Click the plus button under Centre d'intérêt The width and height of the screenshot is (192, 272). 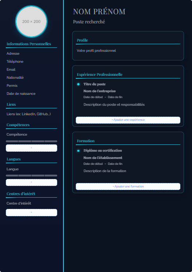click(x=31, y=213)
